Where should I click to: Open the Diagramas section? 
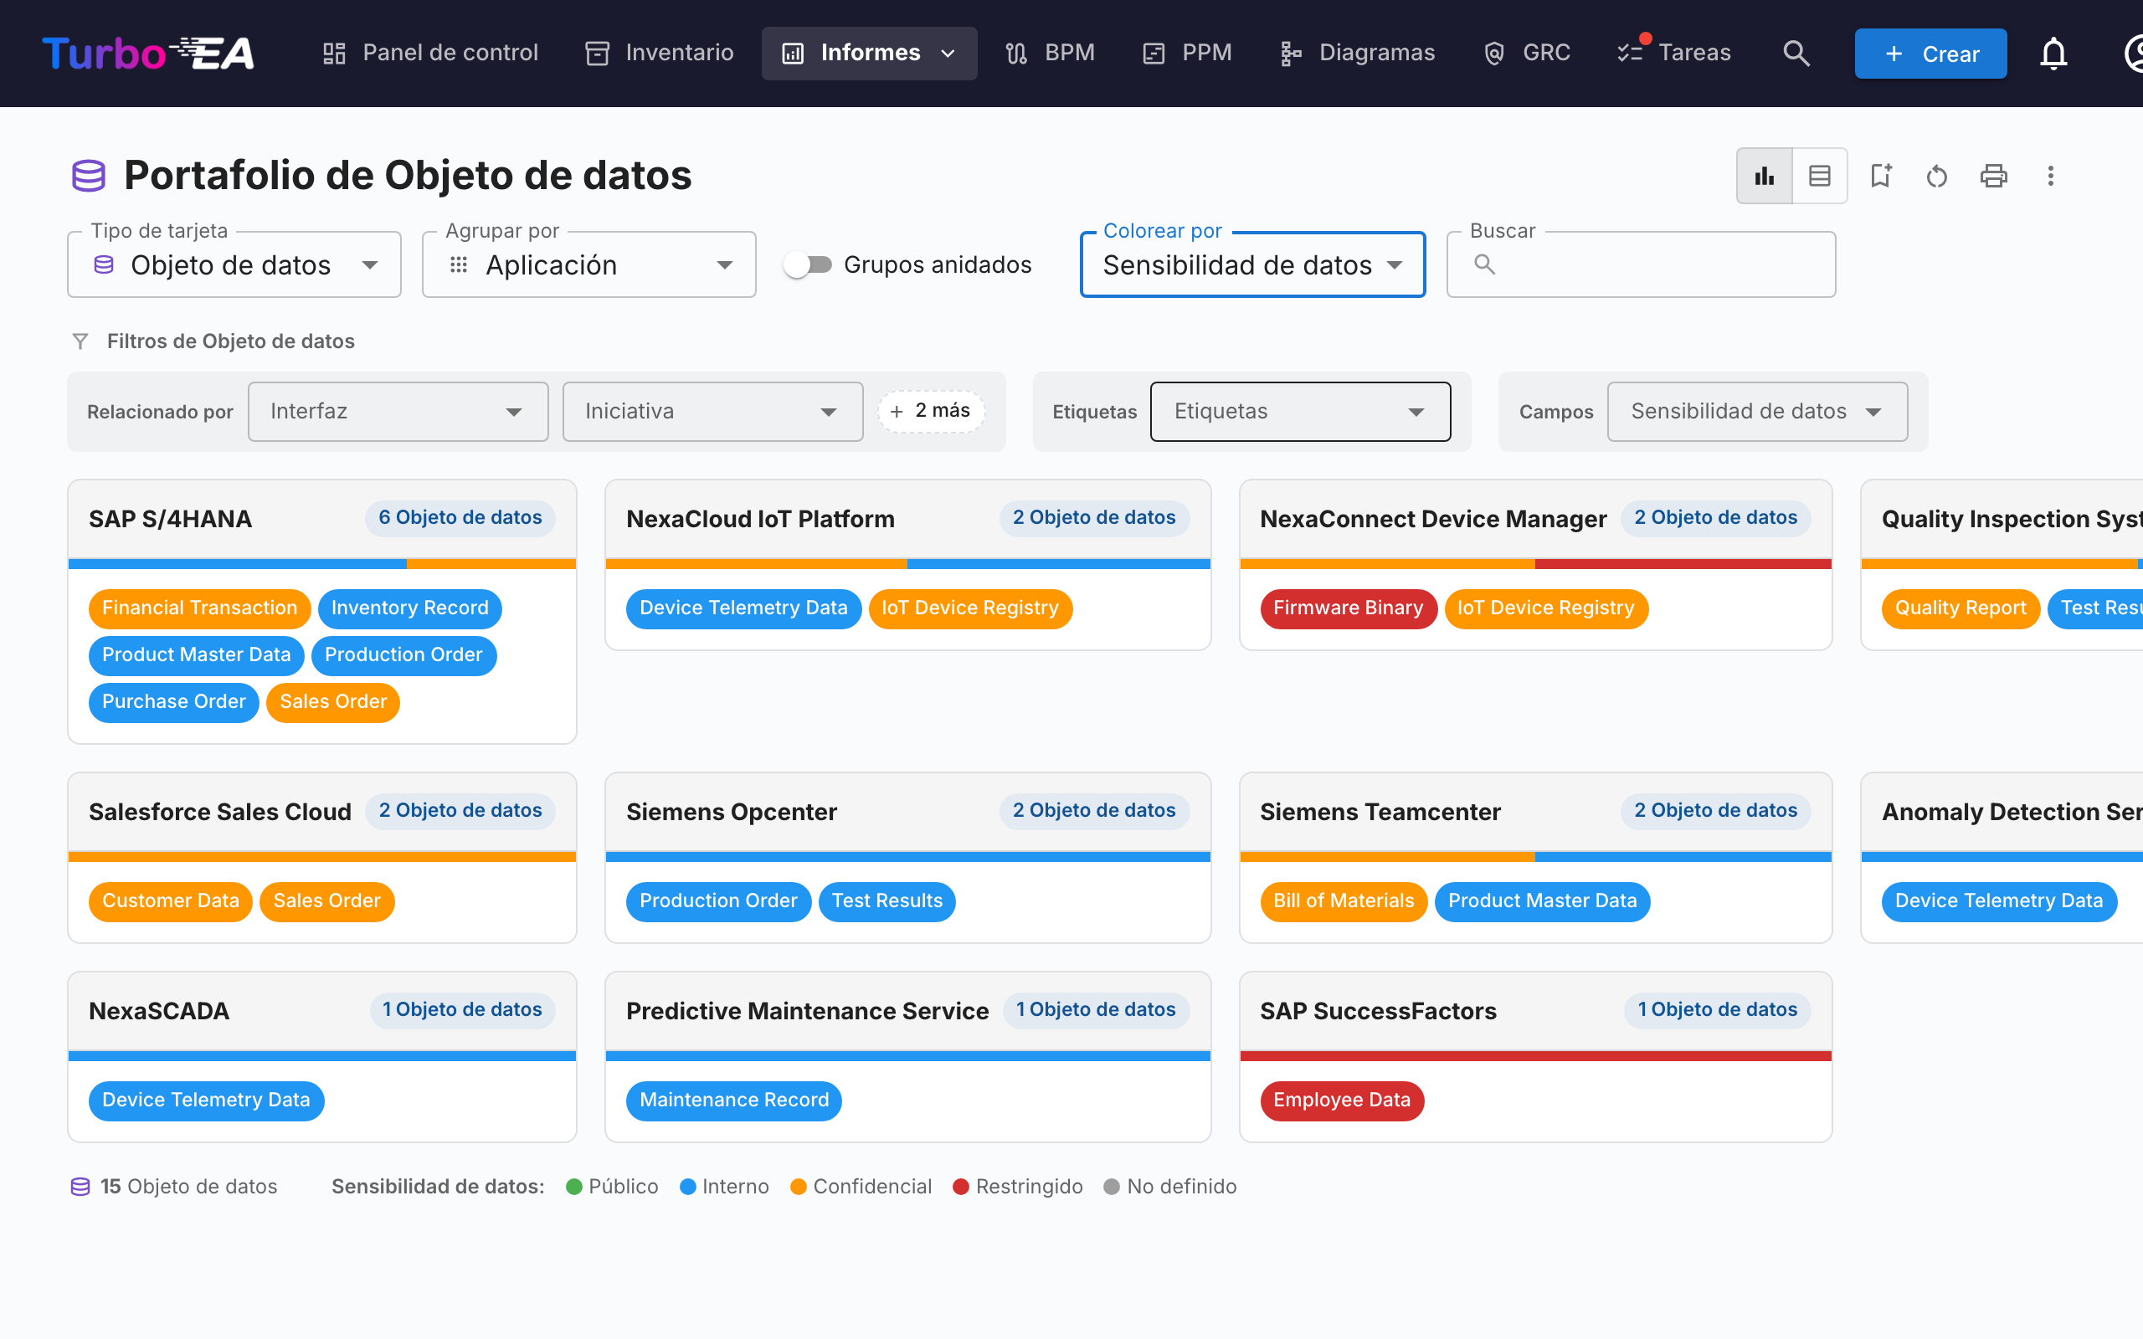coord(1357,53)
